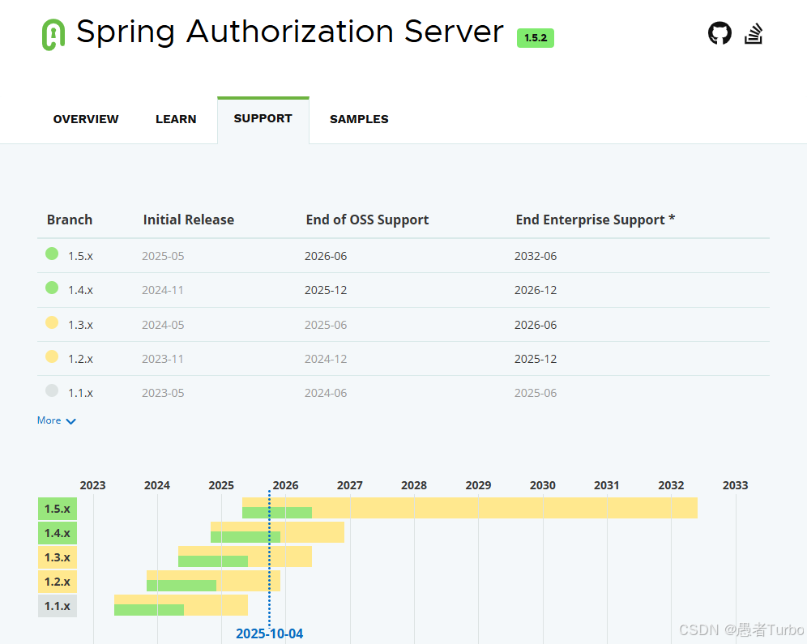Image resolution: width=807 pixels, height=644 pixels.
Task: Open the Samples tab
Action: tap(359, 119)
